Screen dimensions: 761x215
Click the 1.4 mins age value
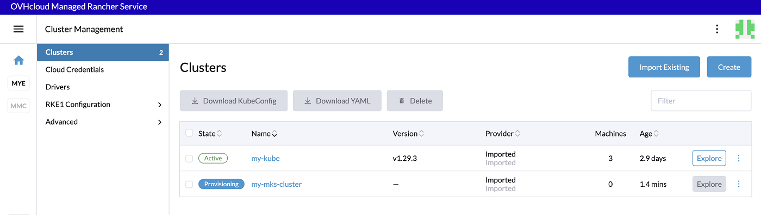653,184
